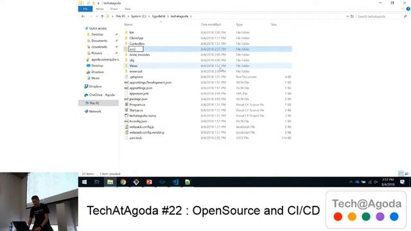Open Documents in navigation pane
The height and width of the screenshot is (231, 411).
pos(99,40)
